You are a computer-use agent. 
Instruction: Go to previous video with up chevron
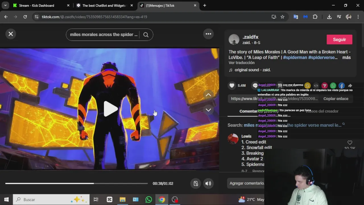pos(208,95)
